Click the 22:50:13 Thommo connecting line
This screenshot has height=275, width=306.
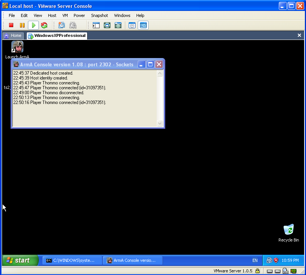click(x=46, y=98)
